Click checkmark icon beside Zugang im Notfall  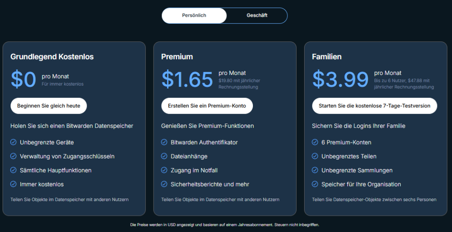click(x=164, y=171)
